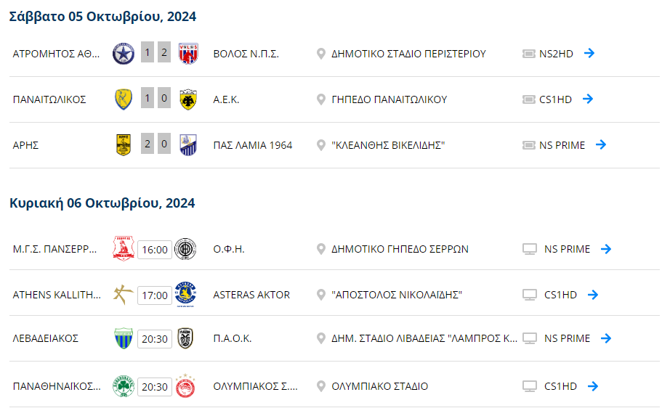Select the ΑΡΗΣ team name
Viewport: 662px width, 408px height.
coord(25,145)
